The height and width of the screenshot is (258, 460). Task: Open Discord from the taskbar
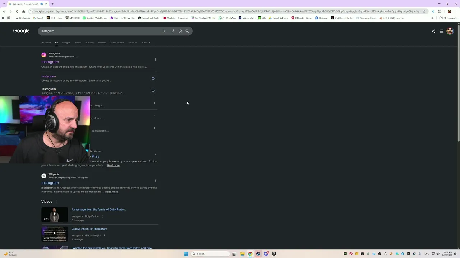pyautogui.click(x=266, y=254)
